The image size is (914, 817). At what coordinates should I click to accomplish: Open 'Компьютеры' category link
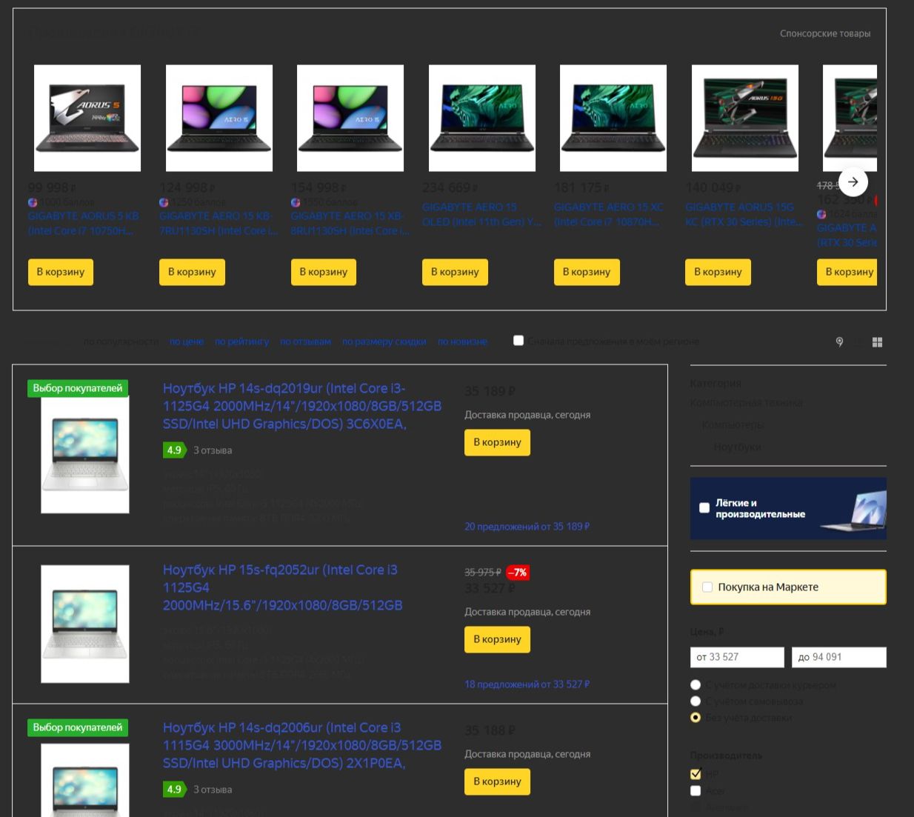tap(733, 425)
